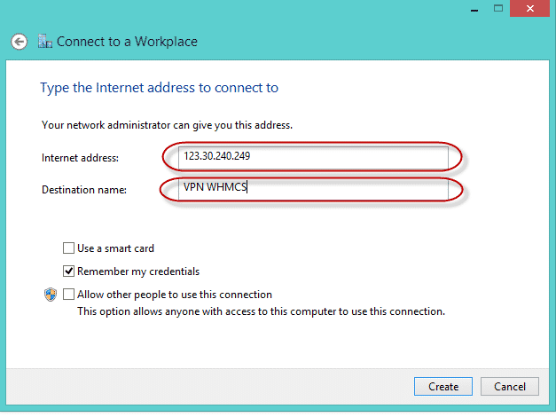Click the Connect to a Workplace building icon
The image size is (556, 417).
(x=45, y=42)
